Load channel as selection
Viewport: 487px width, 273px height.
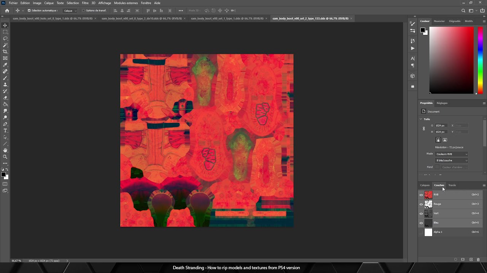[455, 259]
